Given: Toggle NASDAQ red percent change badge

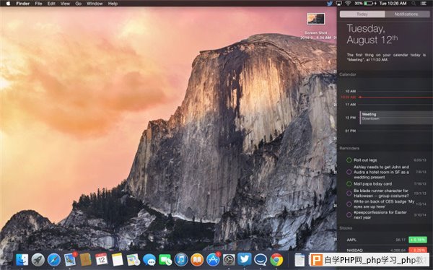Looking at the screenshot, I should click(x=418, y=250).
